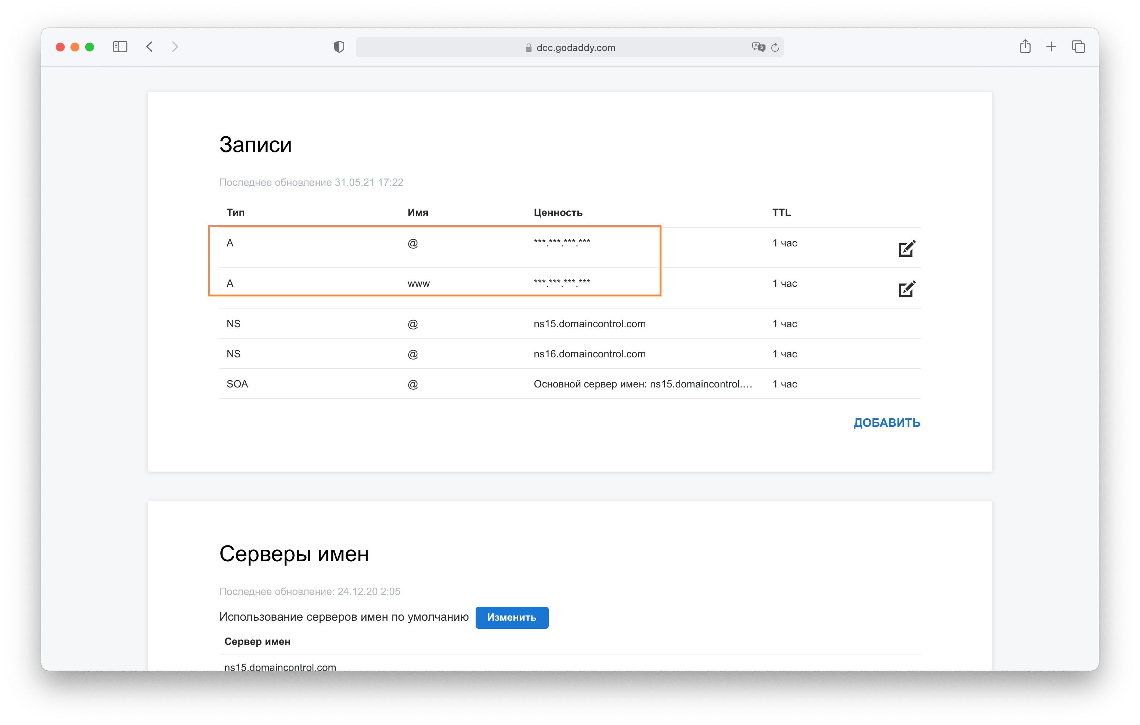
Task: Click the masked IP value of www record
Action: click(x=562, y=283)
